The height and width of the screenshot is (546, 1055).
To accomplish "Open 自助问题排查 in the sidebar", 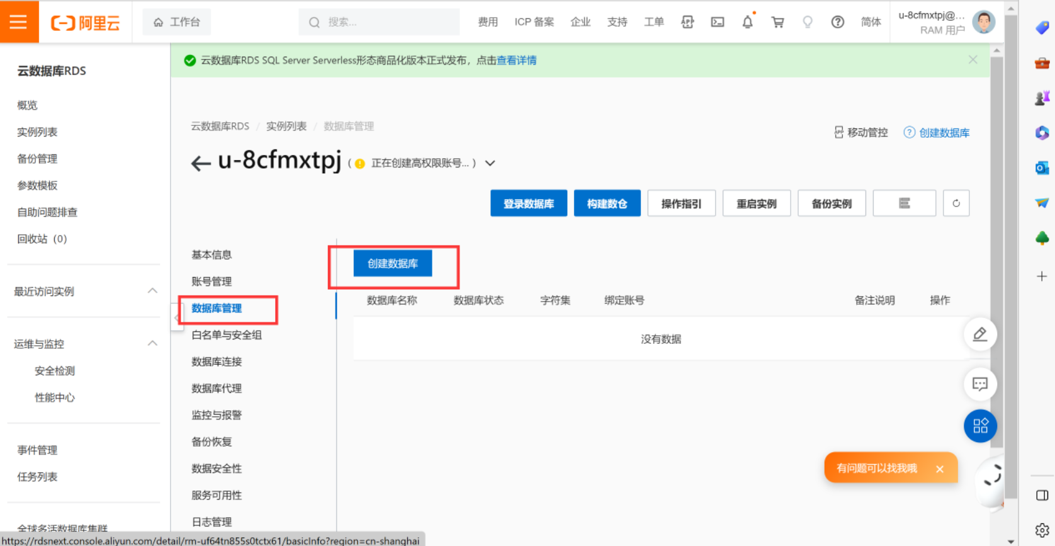I will (47, 212).
